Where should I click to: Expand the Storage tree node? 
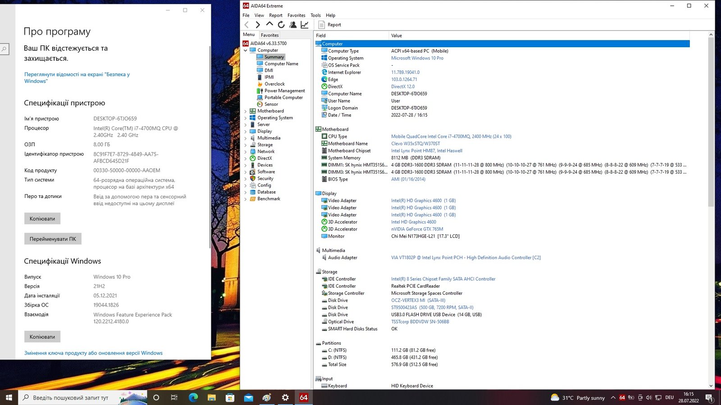point(246,145)
